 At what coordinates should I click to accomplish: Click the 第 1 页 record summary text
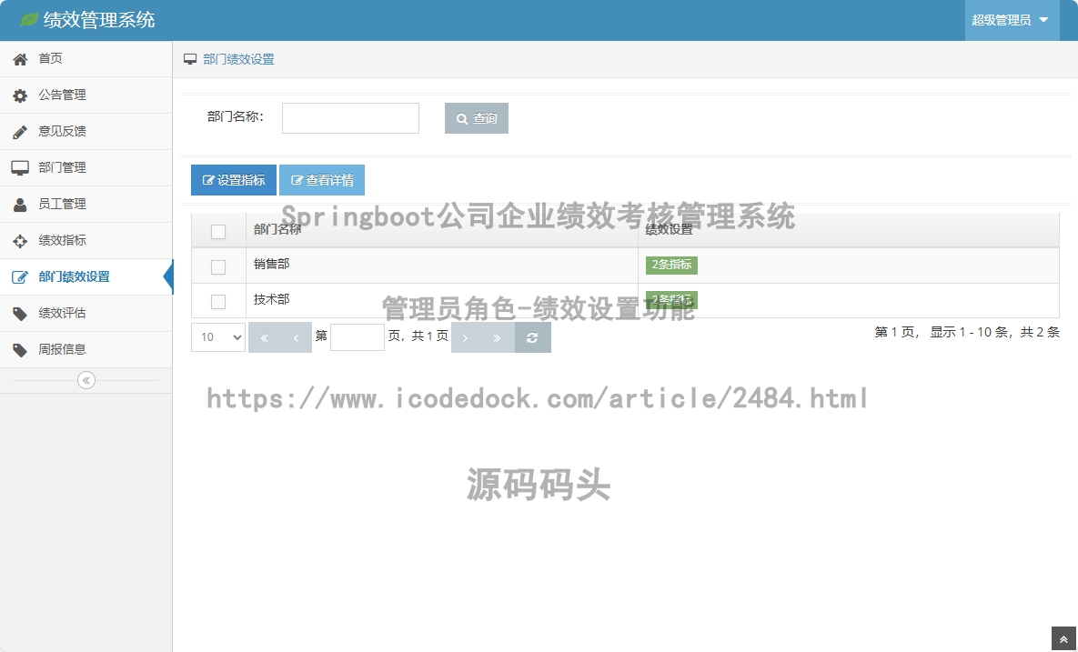coord(967,333)
